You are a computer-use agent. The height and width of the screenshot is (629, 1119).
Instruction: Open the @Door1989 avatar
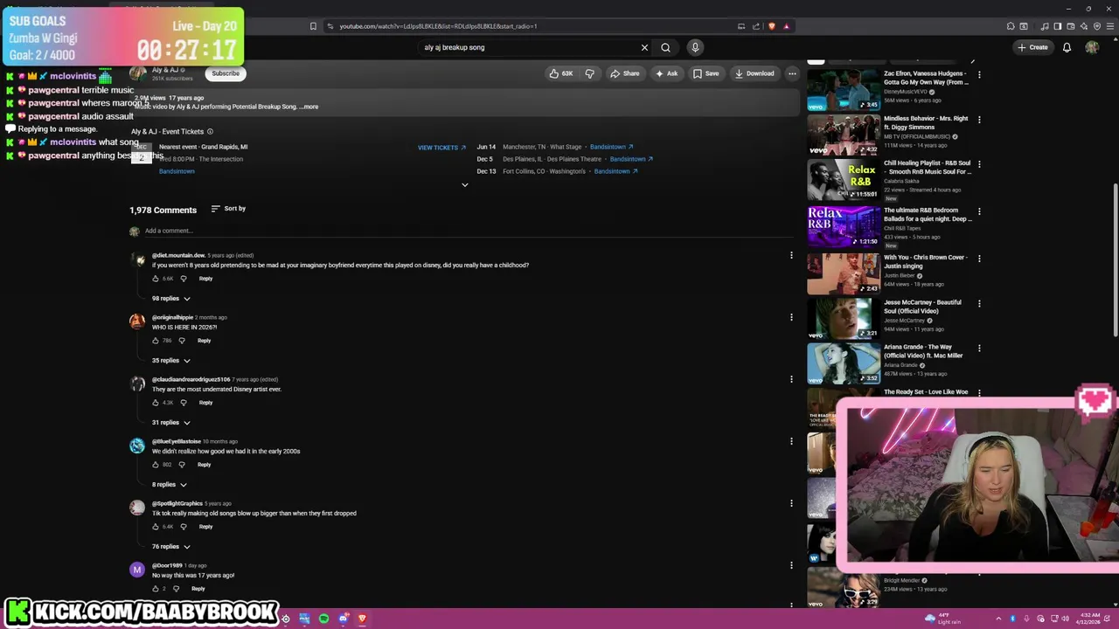click(x=137, y=570)
